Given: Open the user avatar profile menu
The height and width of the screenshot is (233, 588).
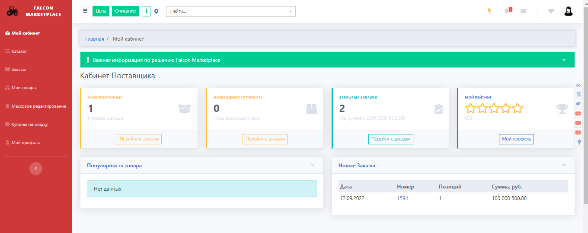Looking at the screenshot, I should tap(569, 11).
